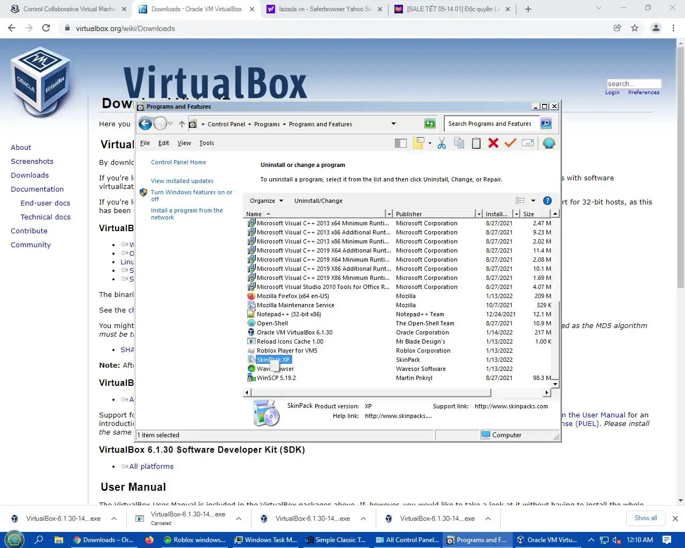Open the File menu

tap(145, 143)
